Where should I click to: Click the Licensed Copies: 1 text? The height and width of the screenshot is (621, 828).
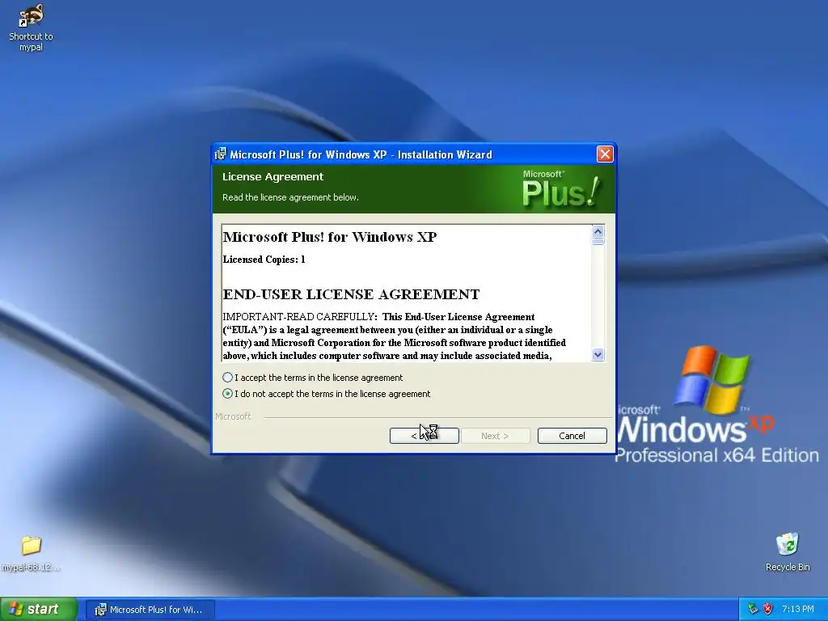click(264, 260)
